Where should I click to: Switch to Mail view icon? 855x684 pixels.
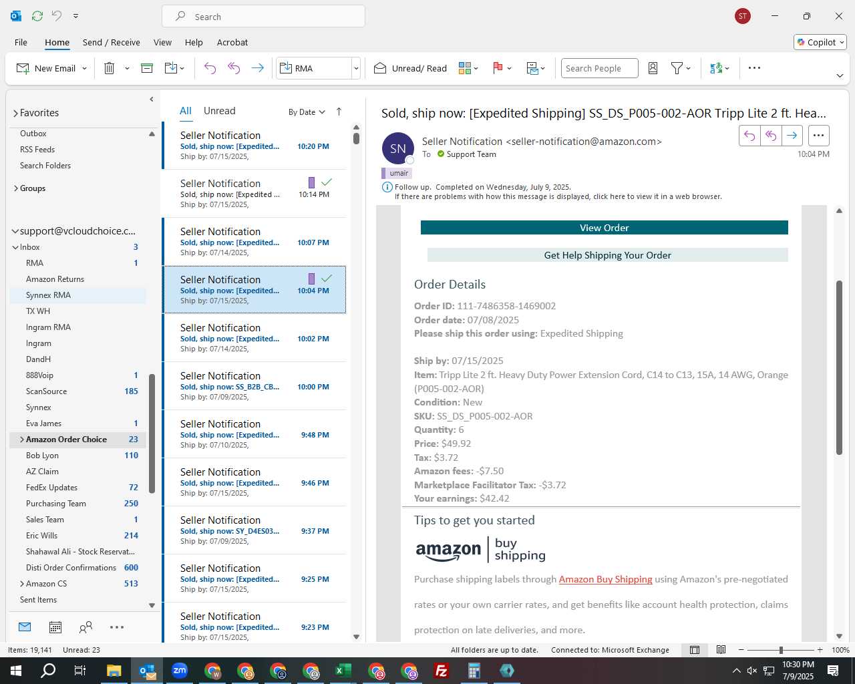pos(25,627)
